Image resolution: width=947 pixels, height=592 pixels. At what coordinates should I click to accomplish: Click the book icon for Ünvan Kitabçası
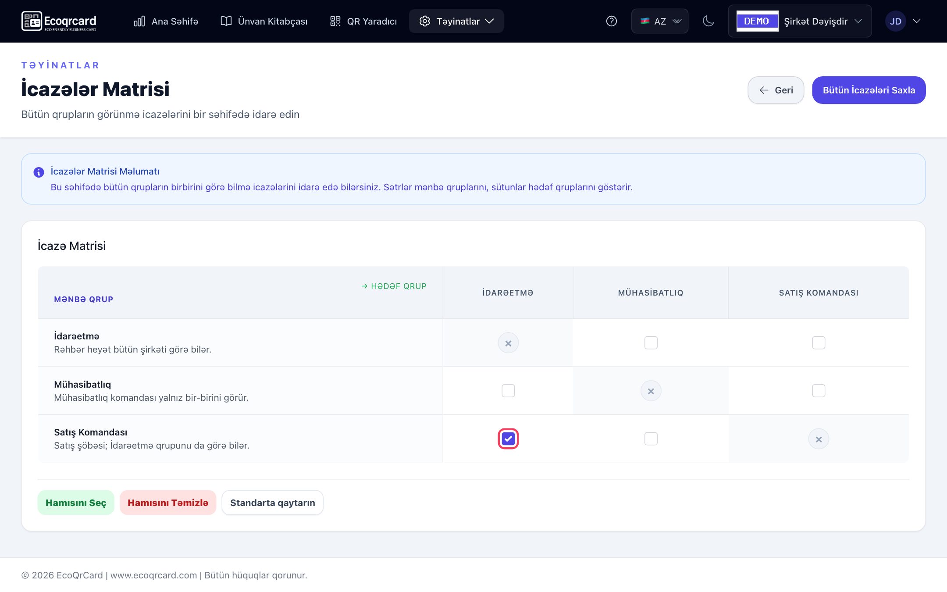click(226, 21)
